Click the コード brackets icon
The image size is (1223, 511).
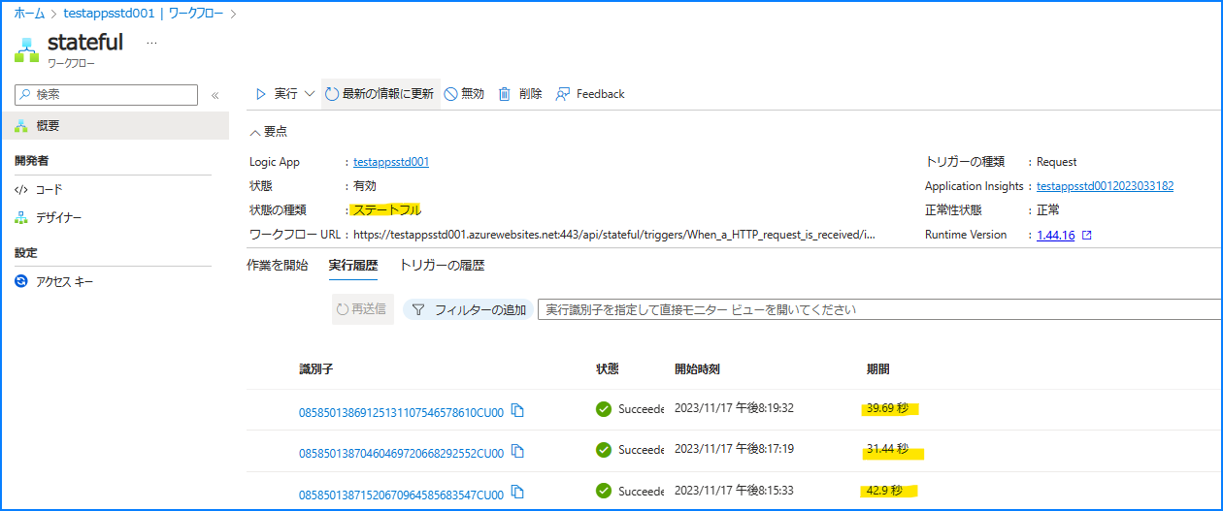coord(21,190)
